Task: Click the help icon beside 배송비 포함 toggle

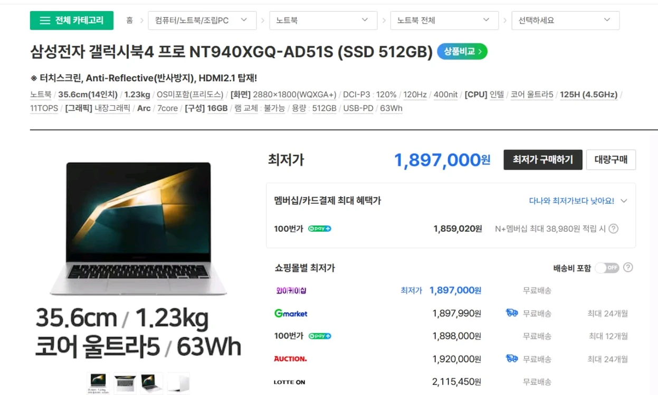Action: pos(628,267)
